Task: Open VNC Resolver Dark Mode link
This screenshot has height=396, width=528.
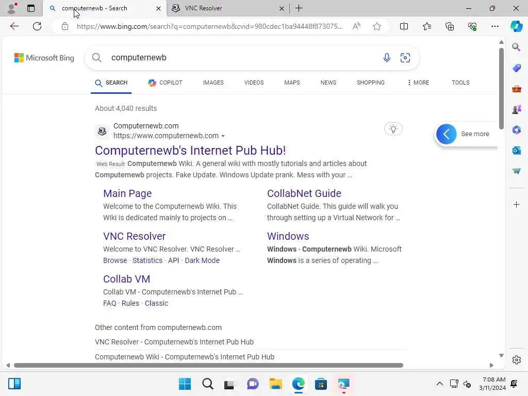Action: 202,260
